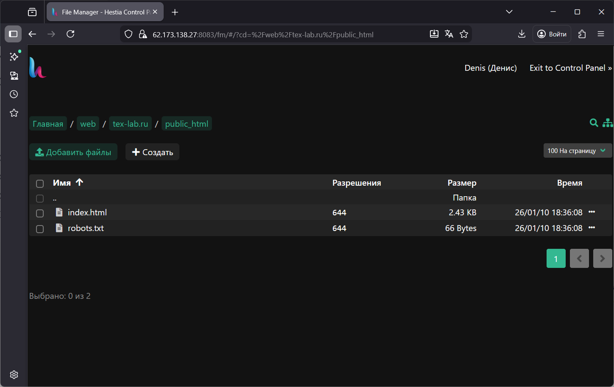Click Exit to Control Panel link
This screenshot has height=387, width=614.
tap(570, 68)
